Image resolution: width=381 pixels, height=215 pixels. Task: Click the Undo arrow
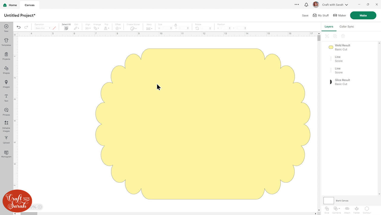[x=19, y=27]
